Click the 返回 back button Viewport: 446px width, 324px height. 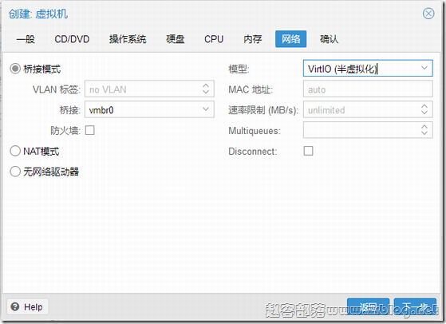pyautogui.click(x=368, y=306)
